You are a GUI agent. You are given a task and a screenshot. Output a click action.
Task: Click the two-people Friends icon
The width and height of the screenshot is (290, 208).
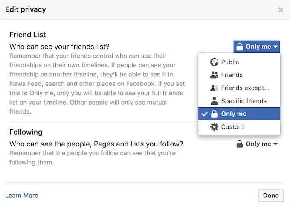(x=215, y=75)
